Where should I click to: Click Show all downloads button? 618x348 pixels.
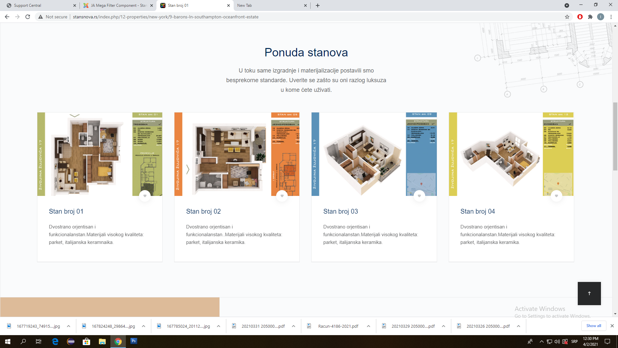594,326
